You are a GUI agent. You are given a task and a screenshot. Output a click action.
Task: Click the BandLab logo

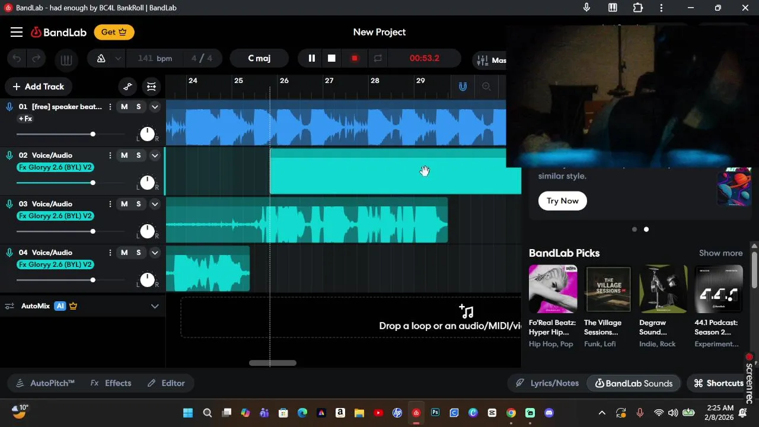pos(59,32)
